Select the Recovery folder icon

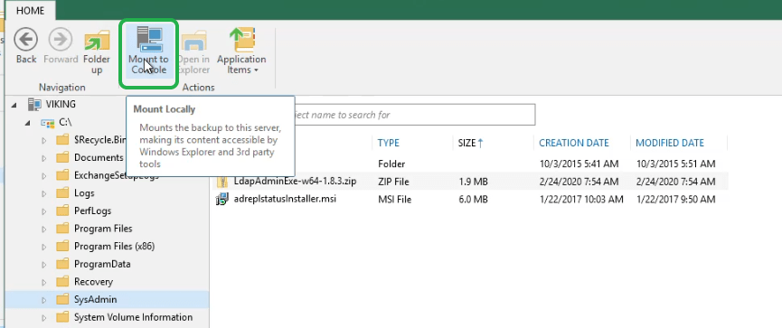62,281
